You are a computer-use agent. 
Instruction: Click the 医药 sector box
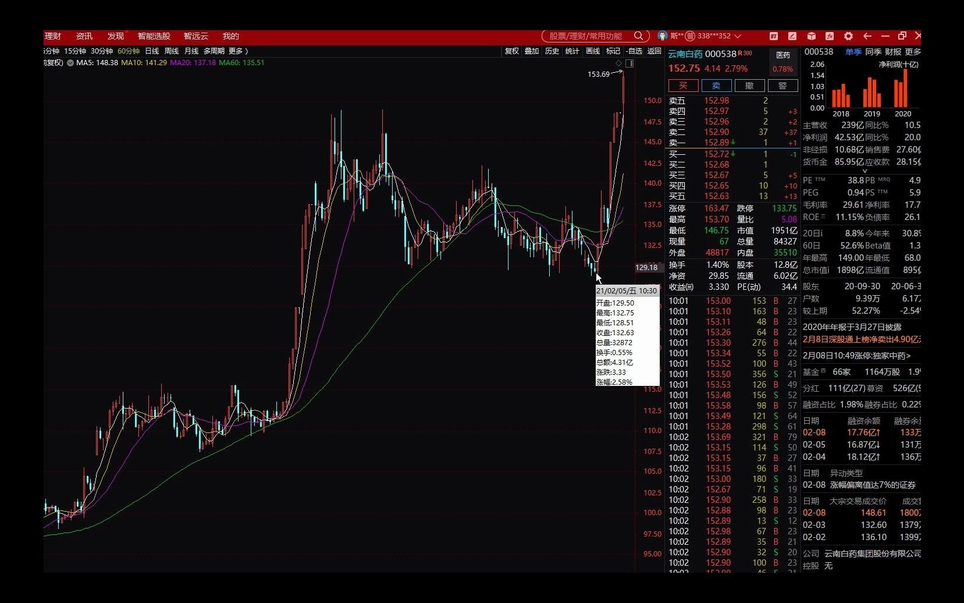tap(783, 62)
